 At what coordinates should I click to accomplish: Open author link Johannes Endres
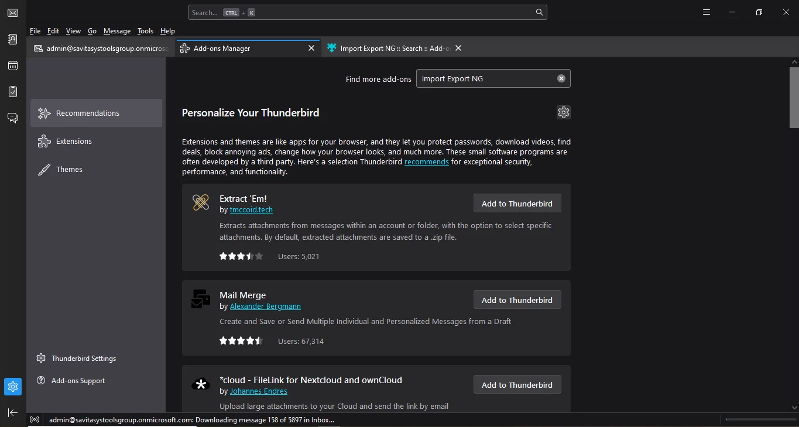click(258, 391)
